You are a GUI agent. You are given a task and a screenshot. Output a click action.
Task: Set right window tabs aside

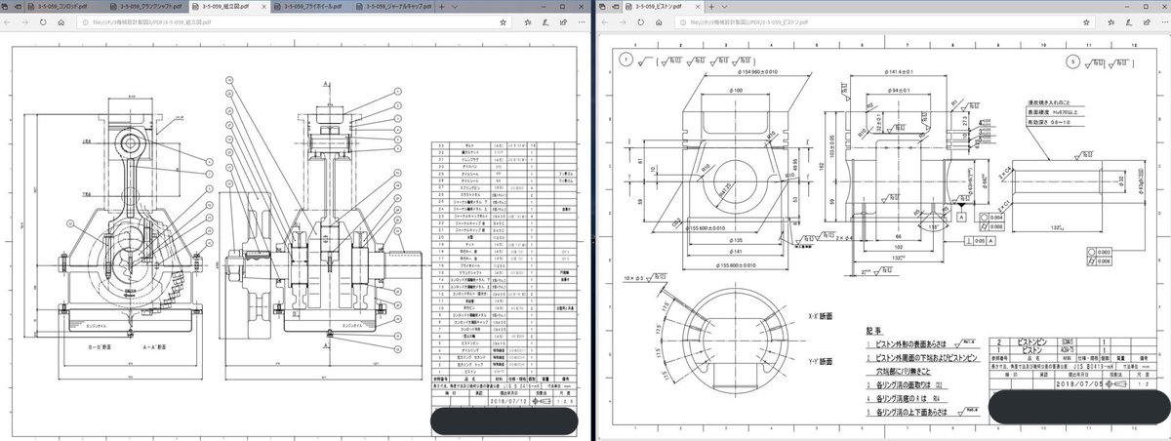615,7
